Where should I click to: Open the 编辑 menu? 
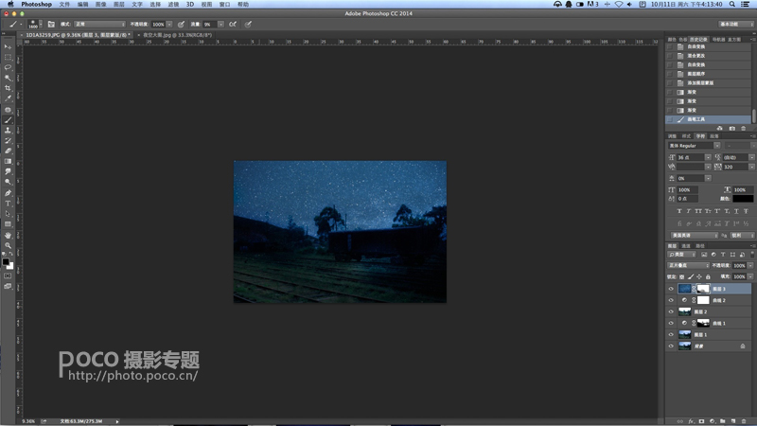click(83, 4)
